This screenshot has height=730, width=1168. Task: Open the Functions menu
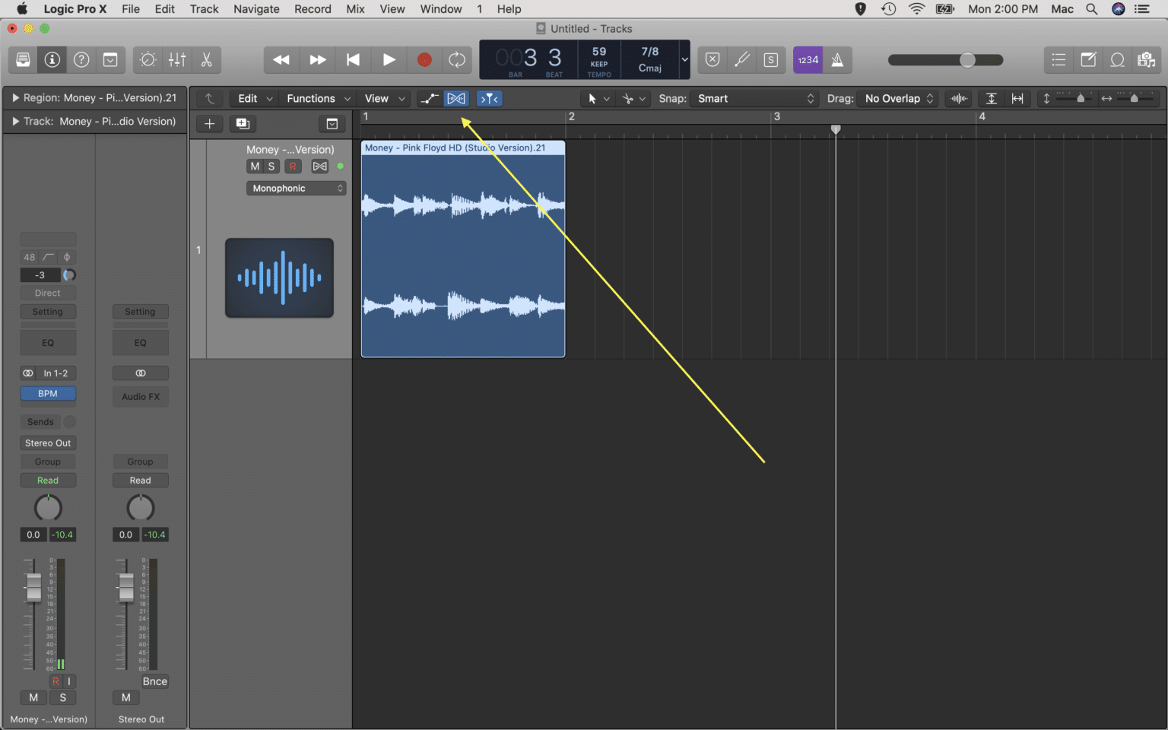tap(313, 98)
